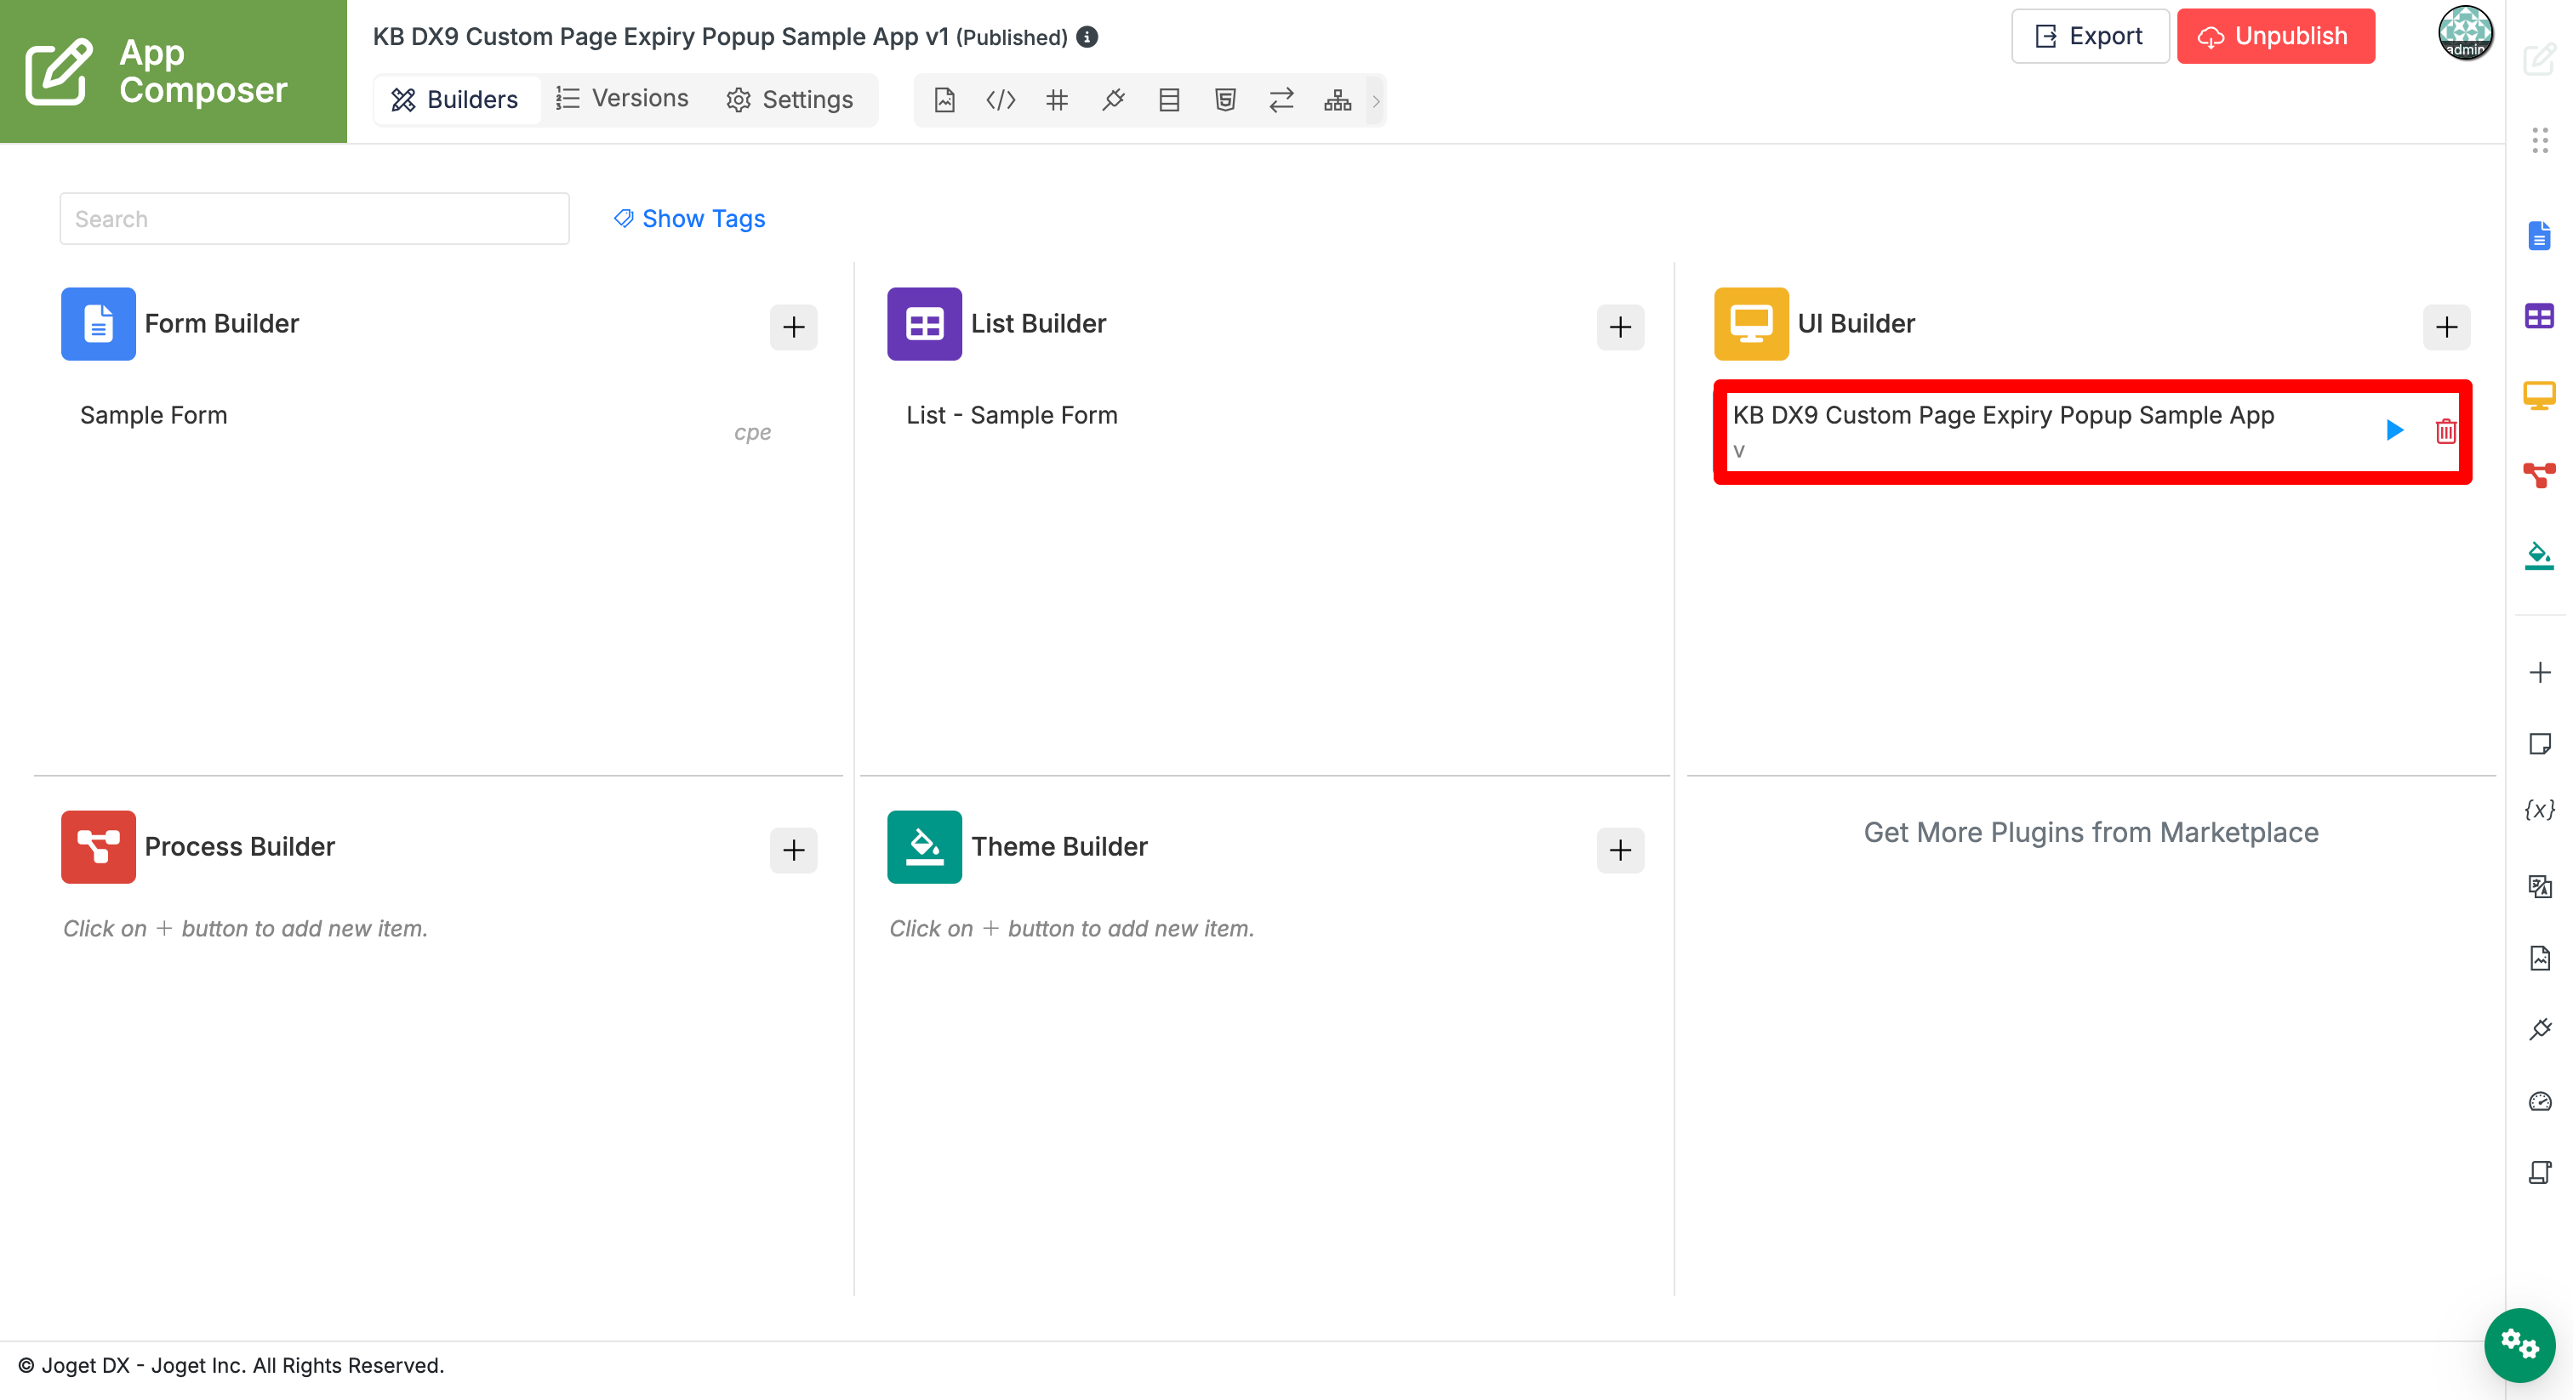Image resolution: width=2573 pixels, height=1400 pixels.
Task: Open KB DX9 Custom Page Expiry Popup Sample App UI
Action: click(2003, 415)
